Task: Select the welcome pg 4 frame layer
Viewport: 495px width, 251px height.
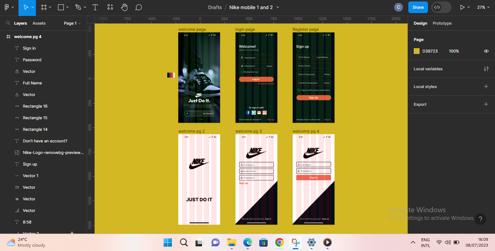Action: coord(44,37)
